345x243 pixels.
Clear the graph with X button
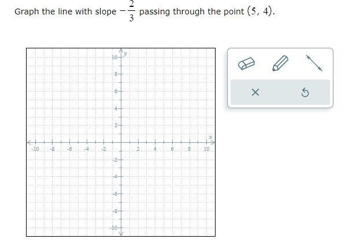coord(255,92)
